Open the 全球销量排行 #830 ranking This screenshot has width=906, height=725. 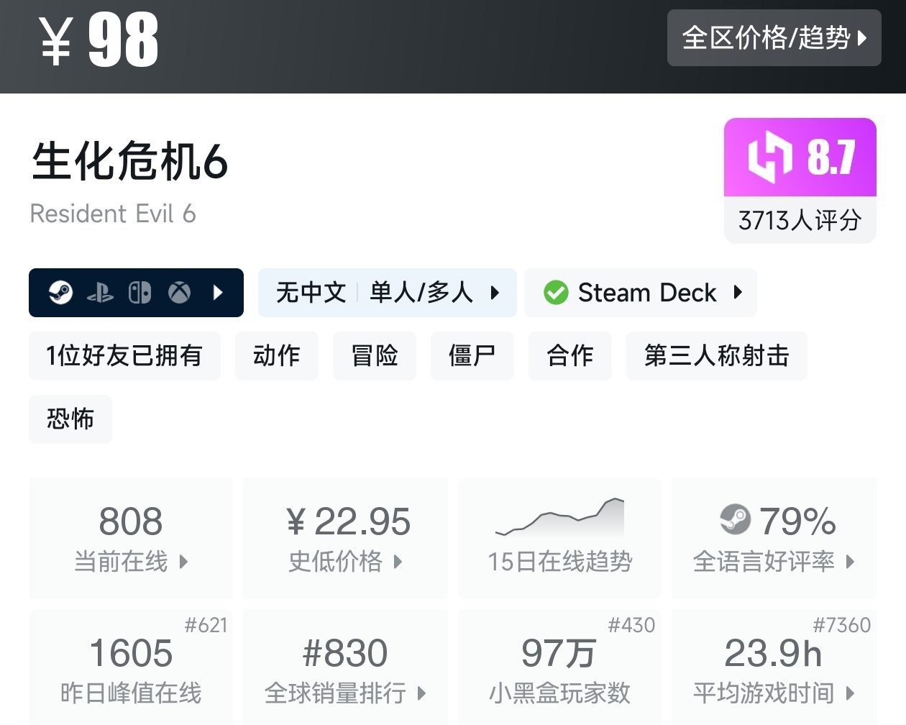pyautogui.click(x=346, y=669)
